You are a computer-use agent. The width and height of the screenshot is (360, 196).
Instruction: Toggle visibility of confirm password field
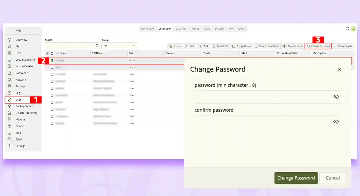(336, 122)
